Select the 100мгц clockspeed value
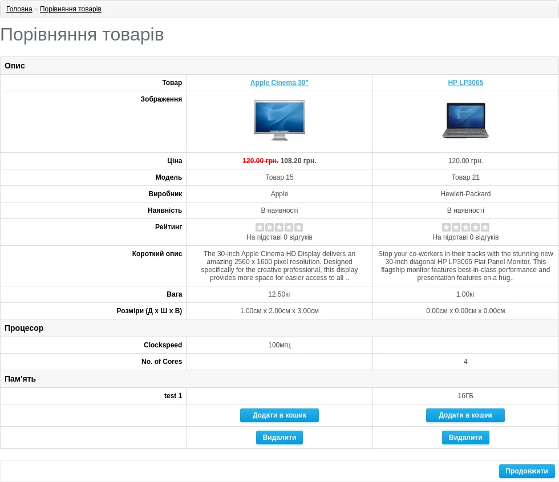The image size is (559, 482). [x=279, y=345]
